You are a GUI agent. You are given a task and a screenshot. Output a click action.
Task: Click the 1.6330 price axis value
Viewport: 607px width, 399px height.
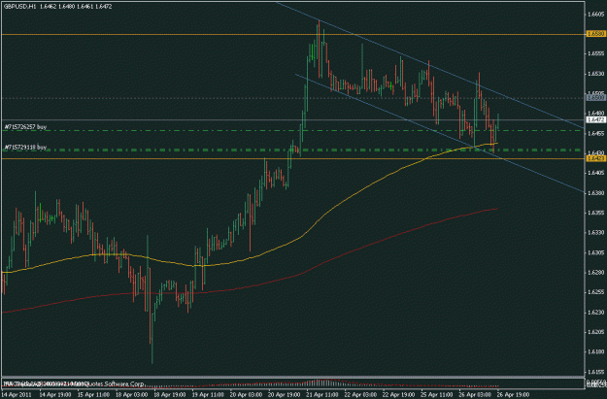(595, 233)
